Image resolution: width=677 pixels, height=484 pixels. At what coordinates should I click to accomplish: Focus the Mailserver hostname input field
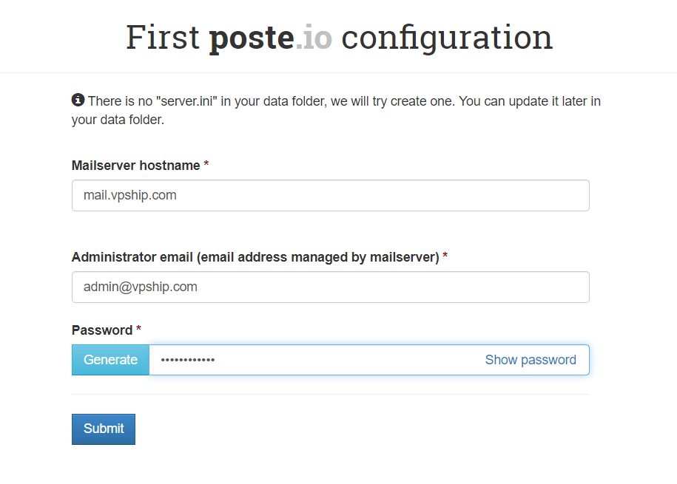click(330, 196)
